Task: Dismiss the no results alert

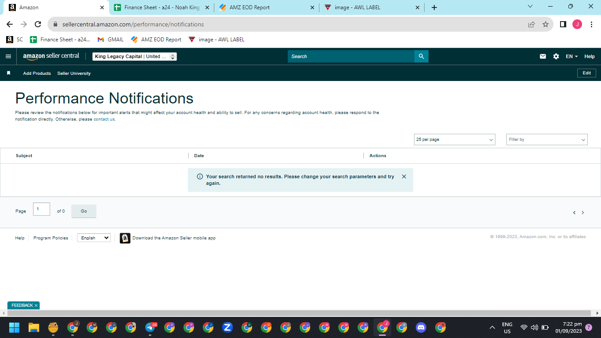Action: pos(404,176)
